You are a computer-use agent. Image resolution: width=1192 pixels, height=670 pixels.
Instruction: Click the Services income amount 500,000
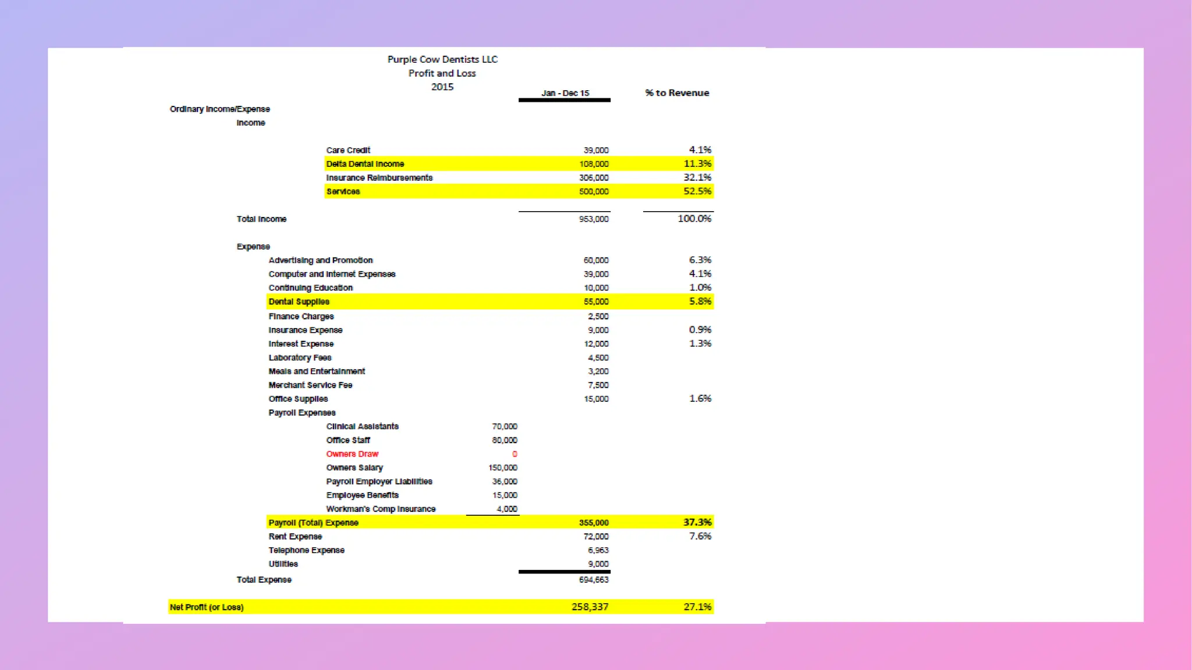[594, 191]
